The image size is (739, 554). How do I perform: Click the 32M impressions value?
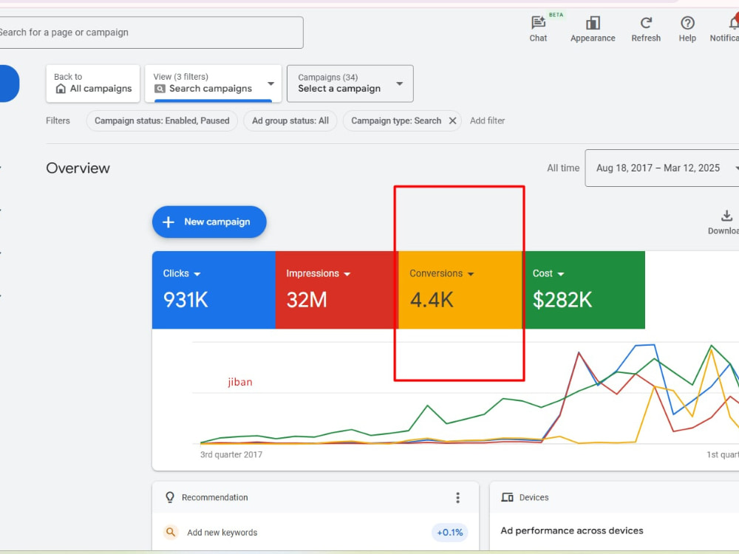[x=307, y=300]
